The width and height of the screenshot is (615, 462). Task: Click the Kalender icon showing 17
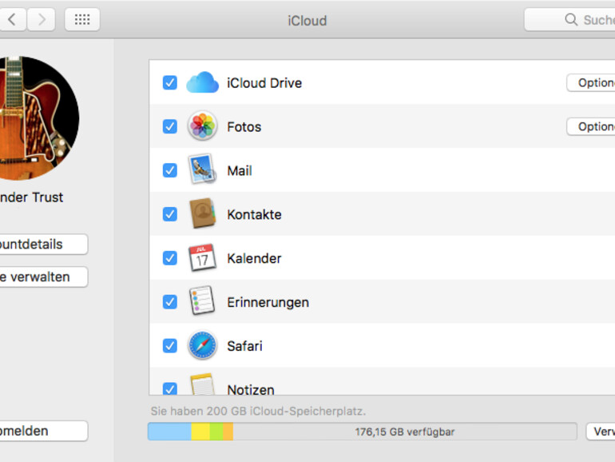click(202, 257)
